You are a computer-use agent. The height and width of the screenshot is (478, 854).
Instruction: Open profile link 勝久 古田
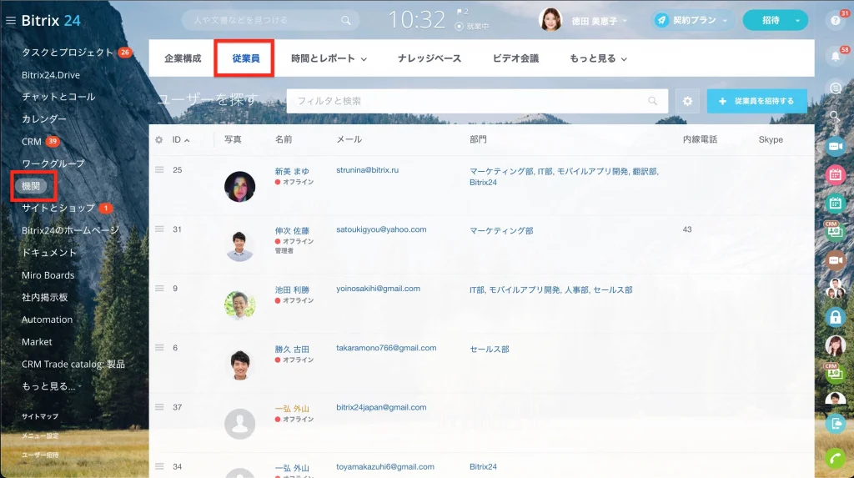pyautogui.click(x=292, y=350)
